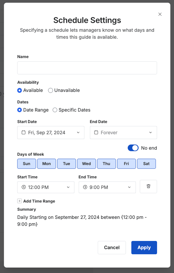Viewport: 174px width, 273px height.
Task: Click the calendar icon in End Date
Action: [96, 132]
